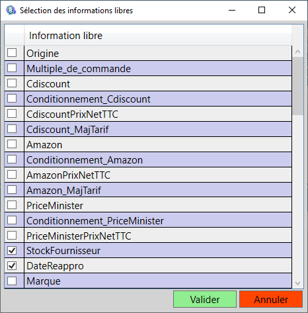Select the Marque row text
Screen dimensions: 308x313
(44, 281)
